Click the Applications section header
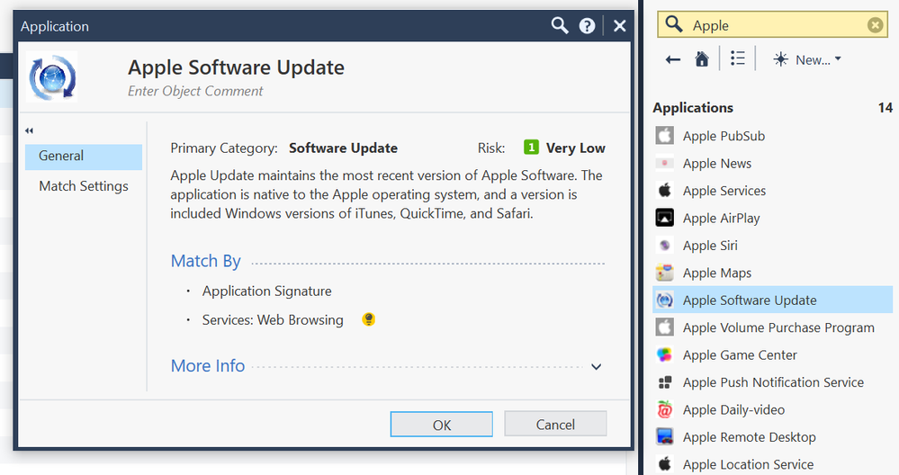This screenshot has height=475, width=899. point(693,108)
